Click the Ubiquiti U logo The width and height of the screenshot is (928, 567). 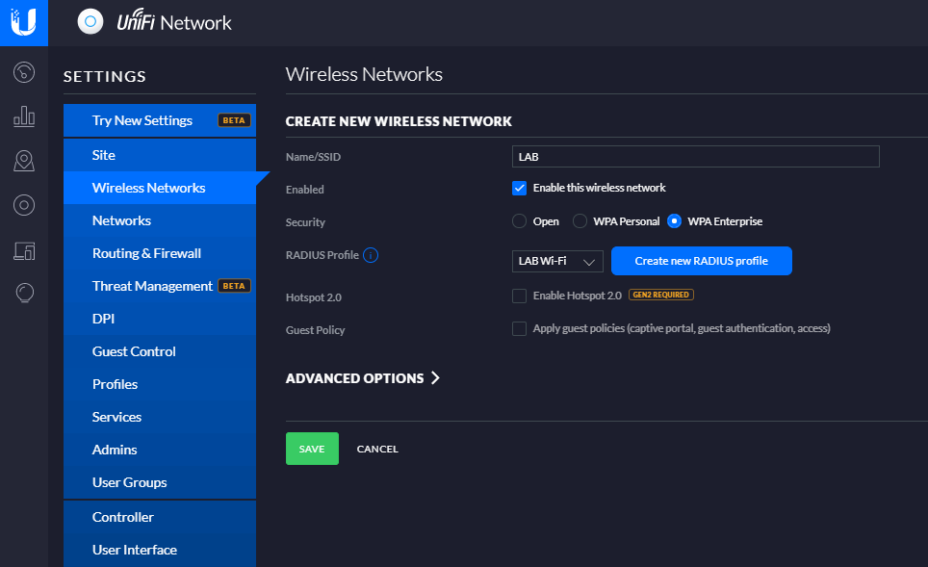(x=24, y=22)
